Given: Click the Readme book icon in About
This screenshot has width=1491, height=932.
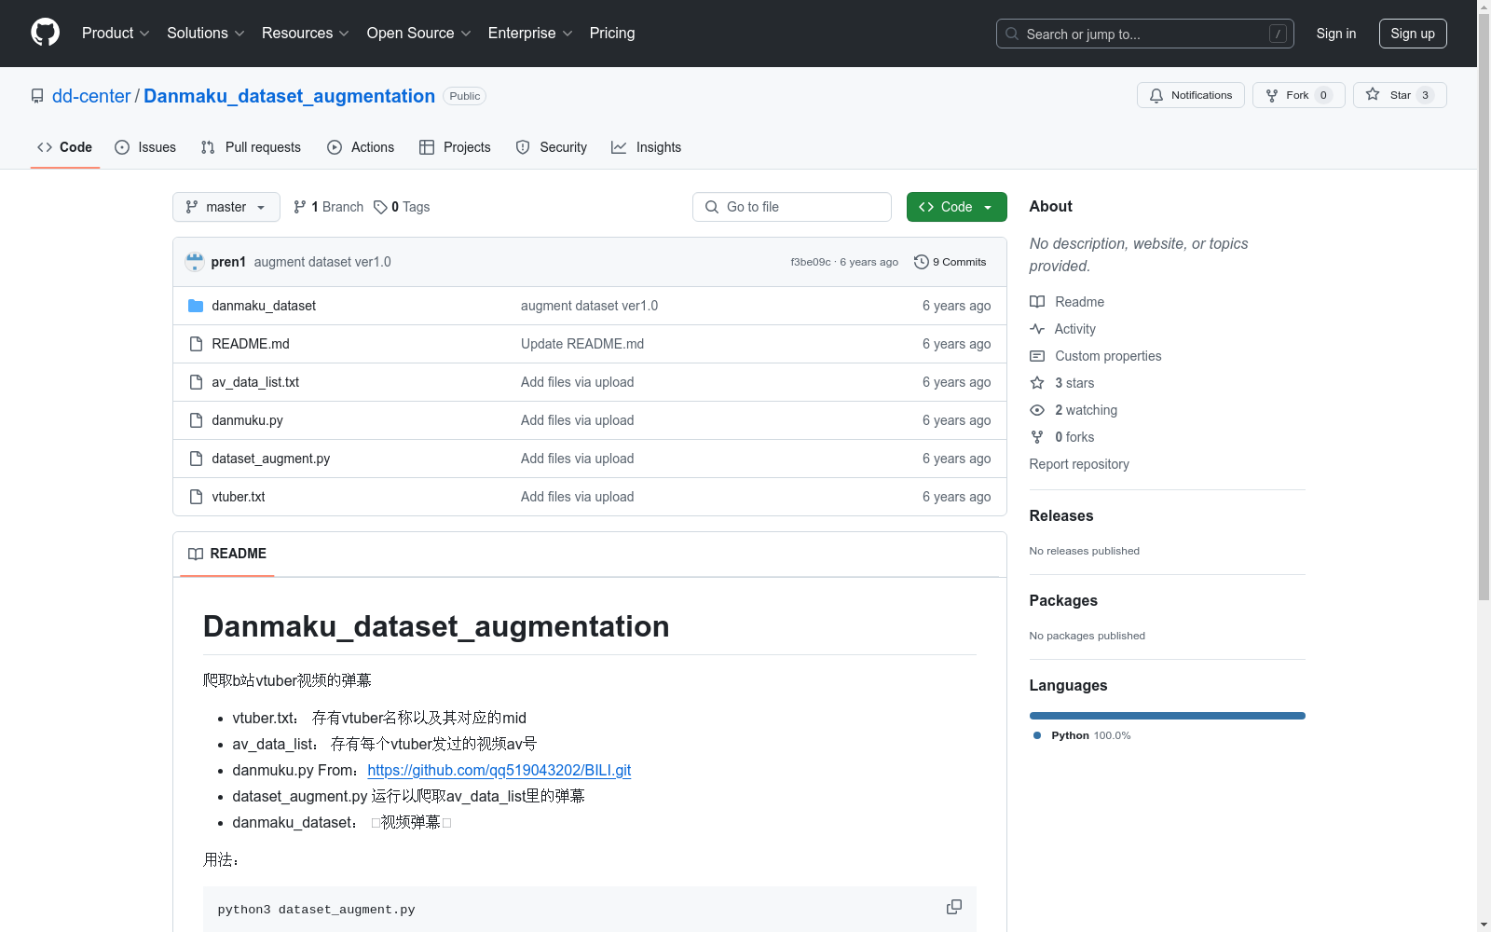Looking at the screenshot, I should tap(1037, 302).
